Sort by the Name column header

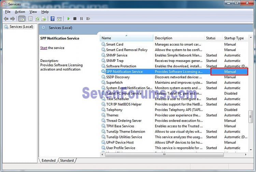[x=127, y=38]
